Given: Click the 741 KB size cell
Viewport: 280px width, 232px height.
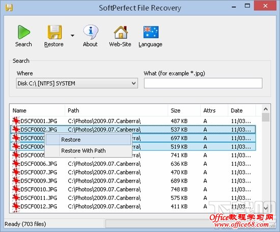Looking at the screenshot, I should point(179,156).
